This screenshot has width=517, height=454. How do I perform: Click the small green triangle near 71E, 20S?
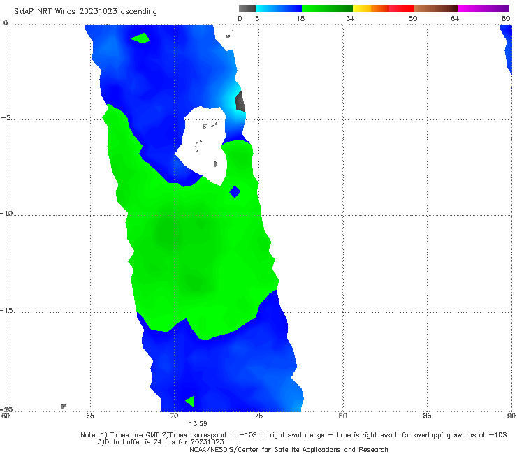click(190, 402)
